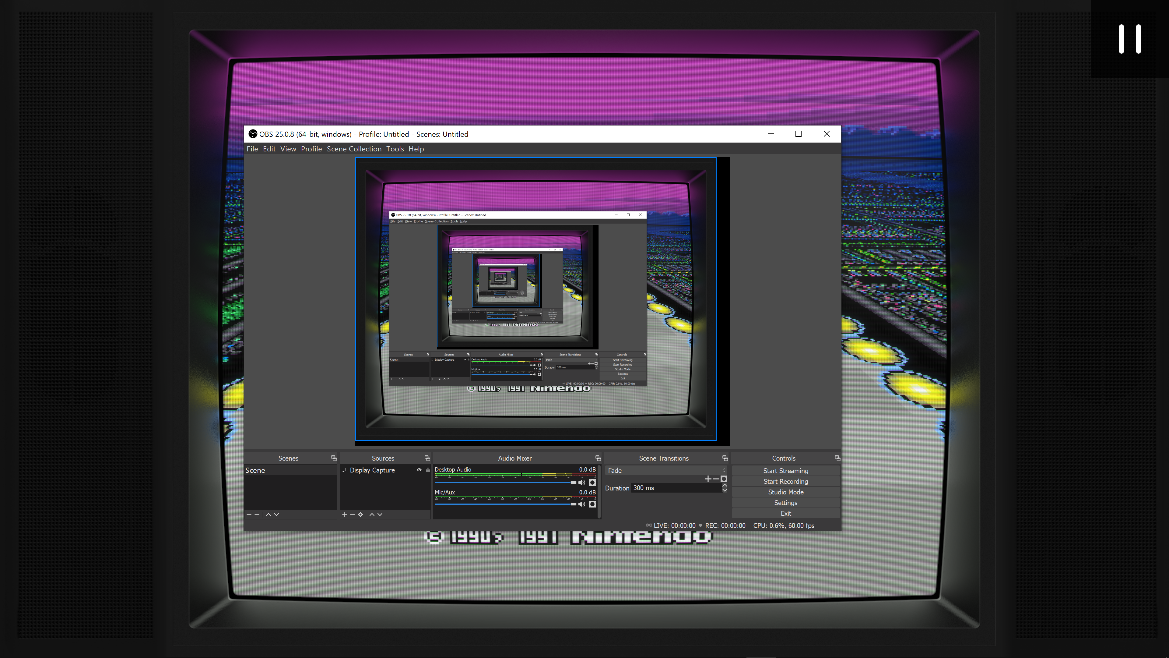Open OBS Settings
Image resolution: width=1169 pixels, height=658 pixels.
click(x=785, y=503)
